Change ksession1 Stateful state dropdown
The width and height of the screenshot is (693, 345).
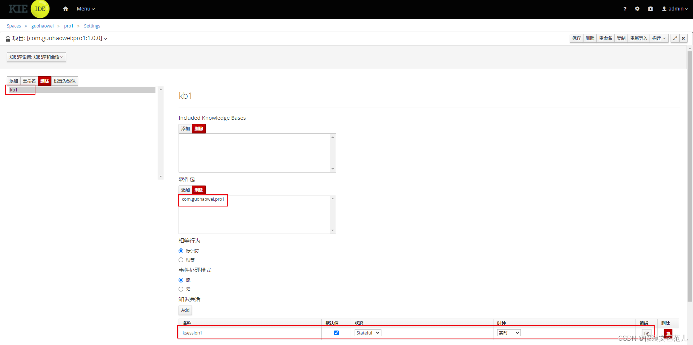368,333
